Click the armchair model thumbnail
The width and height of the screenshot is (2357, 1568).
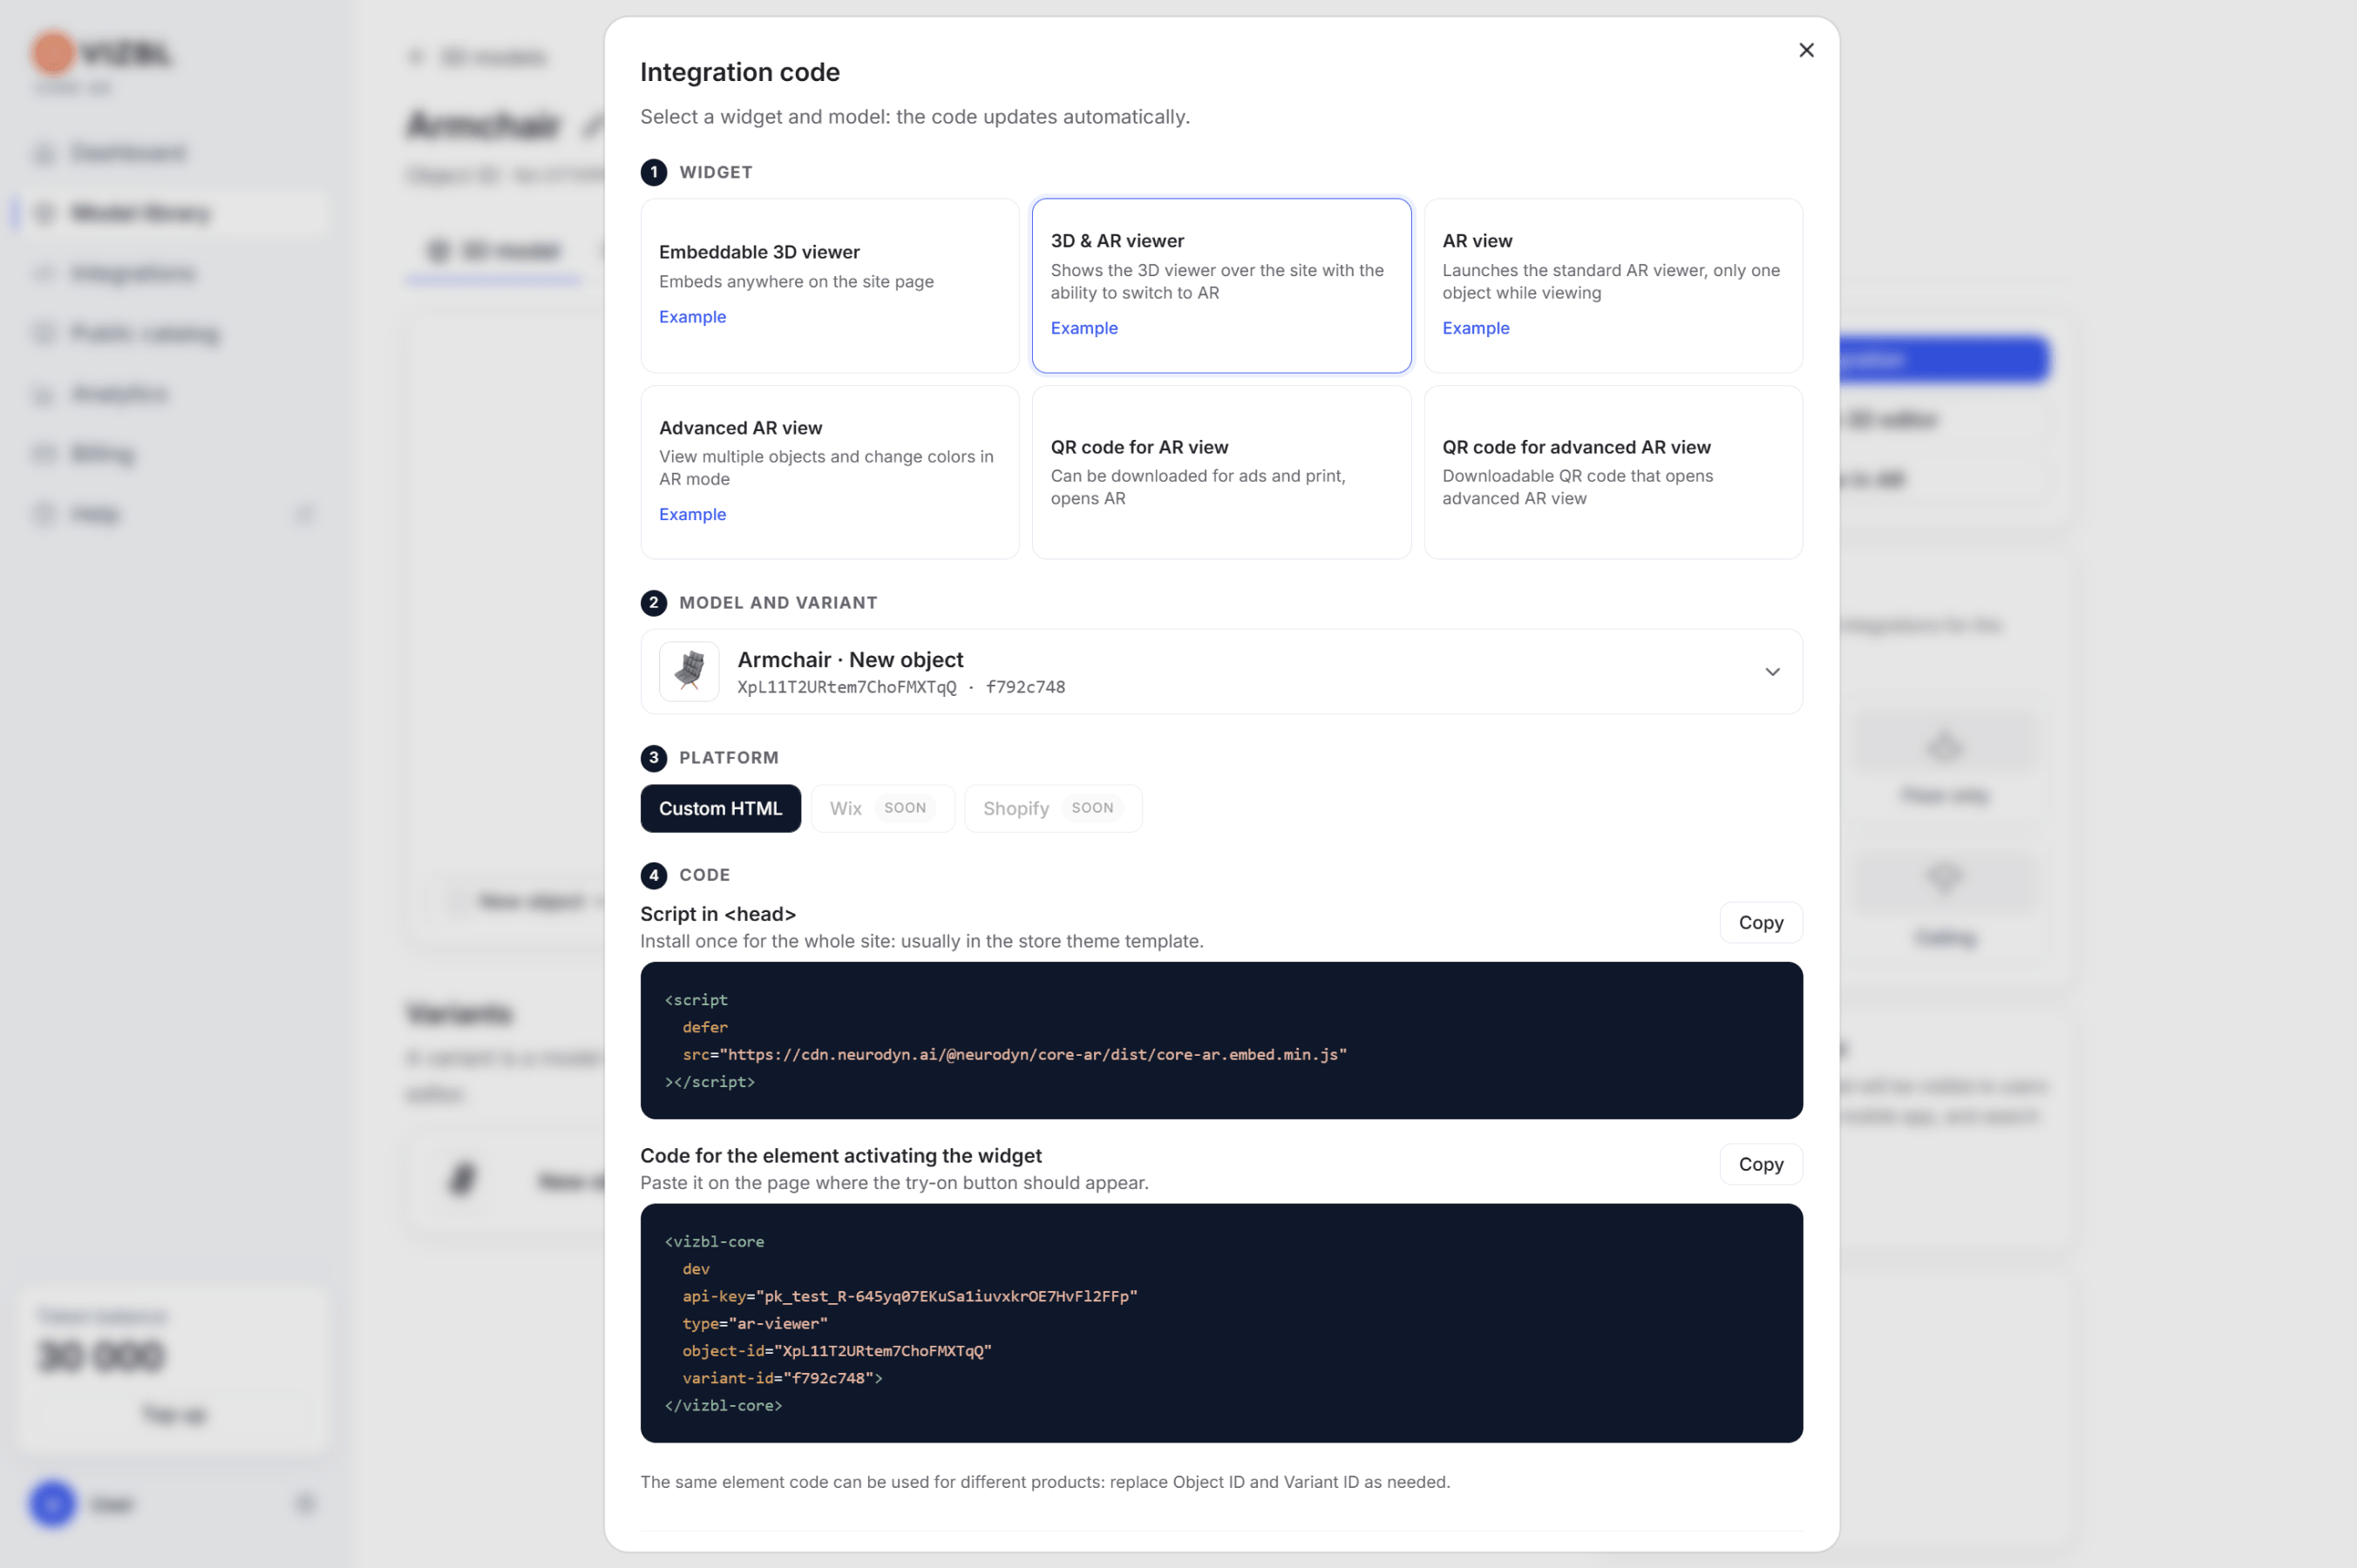(x=689, y=671)
